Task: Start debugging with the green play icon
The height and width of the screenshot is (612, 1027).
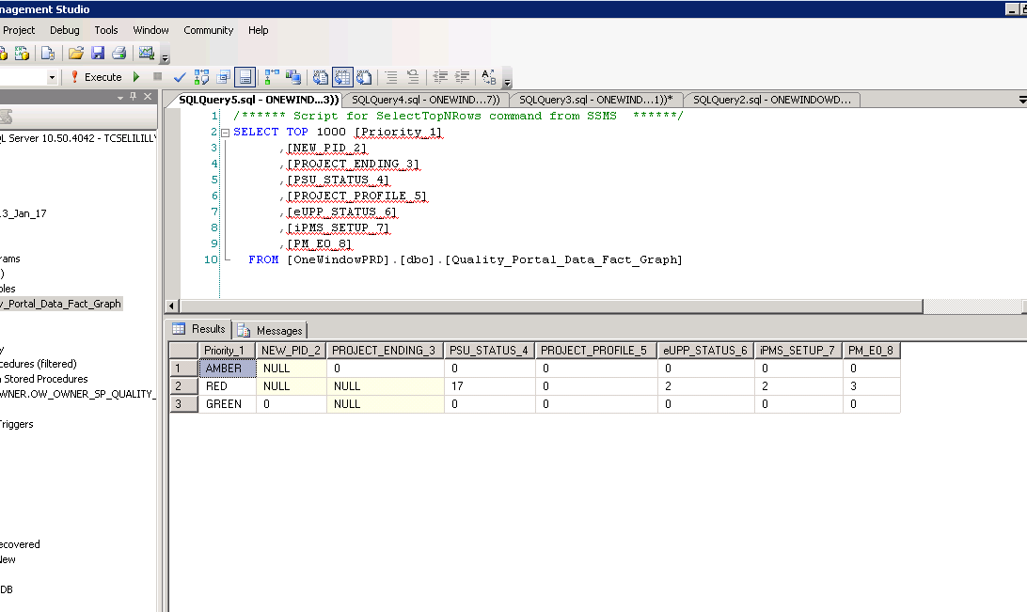Action: coord(136,77)
